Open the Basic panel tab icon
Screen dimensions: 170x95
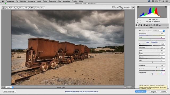137,25
